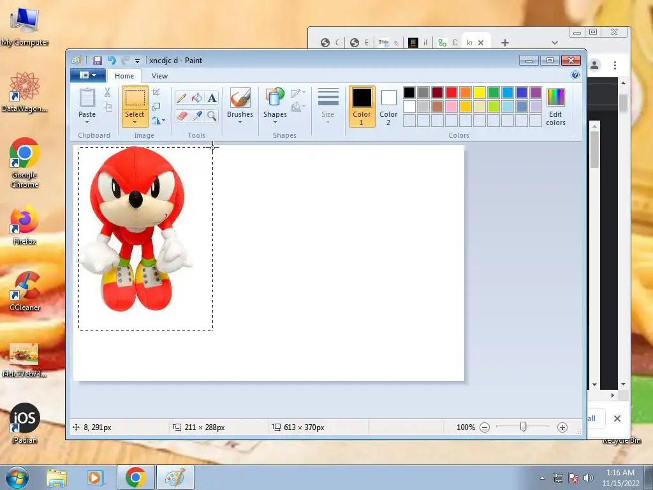The width and height of the screenshot is (653, 490).
Task: Click the browser profile avatar button
Action: pyautogui.click(x=595, y=66)
